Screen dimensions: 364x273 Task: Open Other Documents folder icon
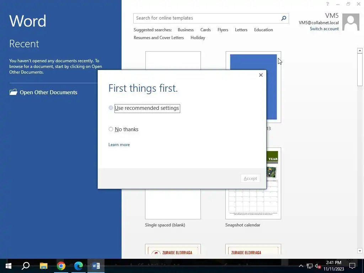(x=13, y=92)
